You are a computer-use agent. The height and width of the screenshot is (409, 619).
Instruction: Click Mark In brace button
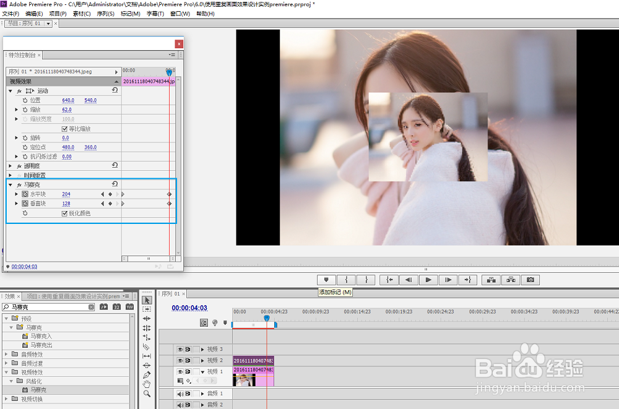[x=346, y=280]
